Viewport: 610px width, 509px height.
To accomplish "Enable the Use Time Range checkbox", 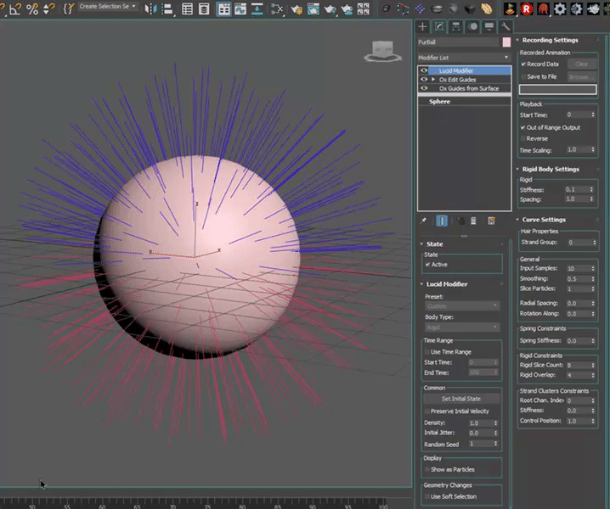I will coord(427,351).
